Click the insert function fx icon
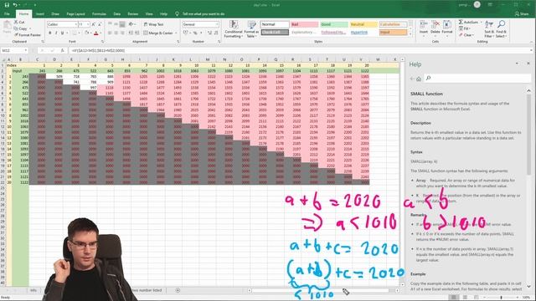The width and height of the screenshot is (536, 301). pyautogui.click(x=62, y=50)
